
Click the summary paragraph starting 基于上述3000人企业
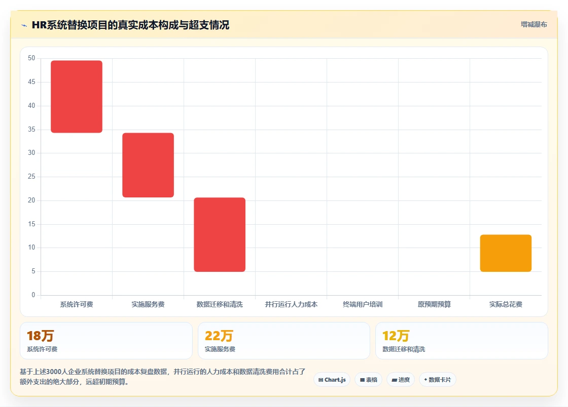(163, 377)
